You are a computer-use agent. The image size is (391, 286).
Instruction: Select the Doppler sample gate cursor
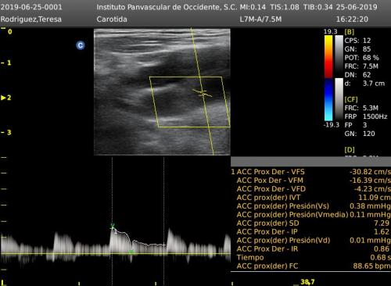click(x=202, y=93)
